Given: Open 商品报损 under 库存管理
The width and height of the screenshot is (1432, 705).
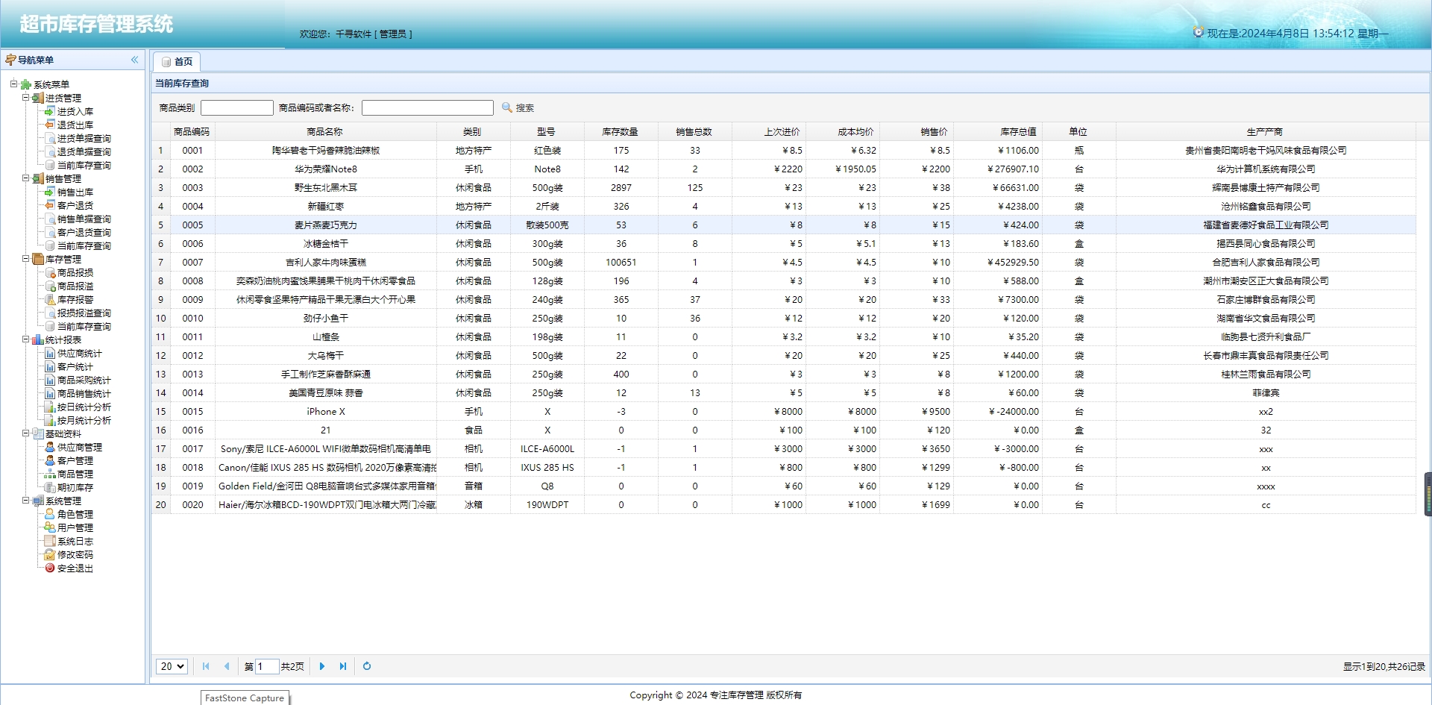Looking at the screenshot, I should (x=75, y=272).
